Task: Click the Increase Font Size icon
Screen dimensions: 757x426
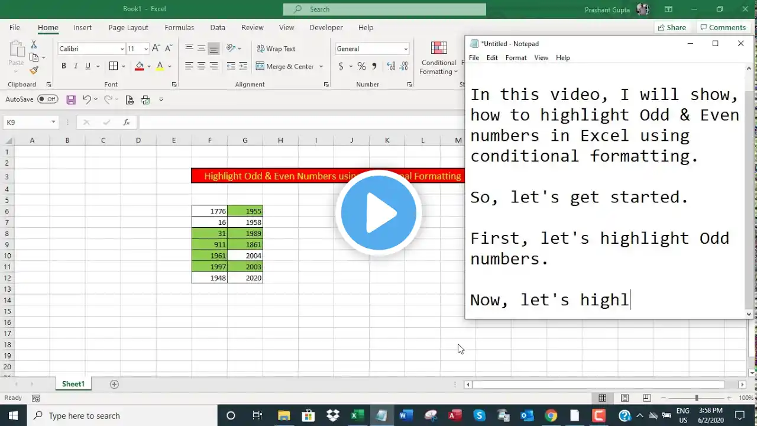Action: pos(156,49)
